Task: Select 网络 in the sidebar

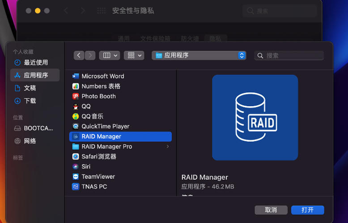Action: 35,141
